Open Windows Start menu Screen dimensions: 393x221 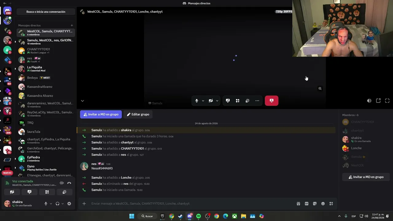coord(132,216)
